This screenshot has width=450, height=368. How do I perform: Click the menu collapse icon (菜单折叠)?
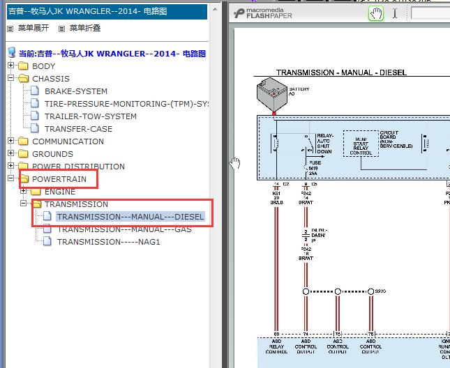[x=61, y=29]
